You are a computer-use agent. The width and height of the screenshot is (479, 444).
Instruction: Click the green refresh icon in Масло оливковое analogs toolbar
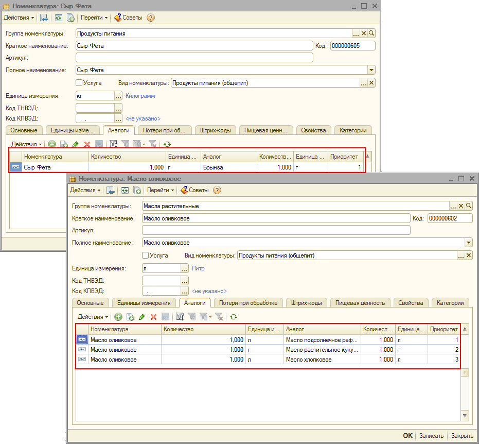click(x=234, y=317)
